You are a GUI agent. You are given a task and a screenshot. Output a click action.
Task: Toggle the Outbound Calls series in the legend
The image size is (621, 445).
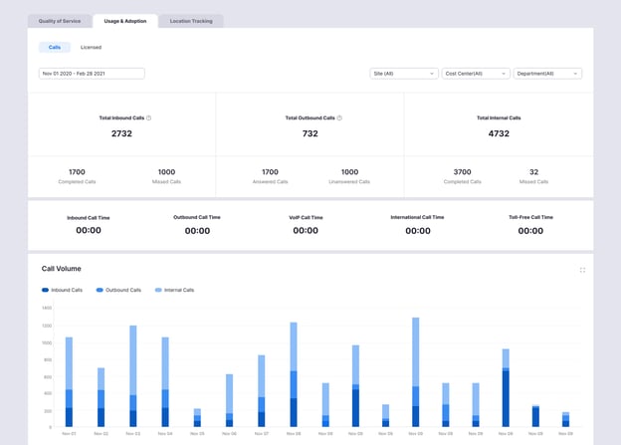pyautogui.click(x=119, y=290)
